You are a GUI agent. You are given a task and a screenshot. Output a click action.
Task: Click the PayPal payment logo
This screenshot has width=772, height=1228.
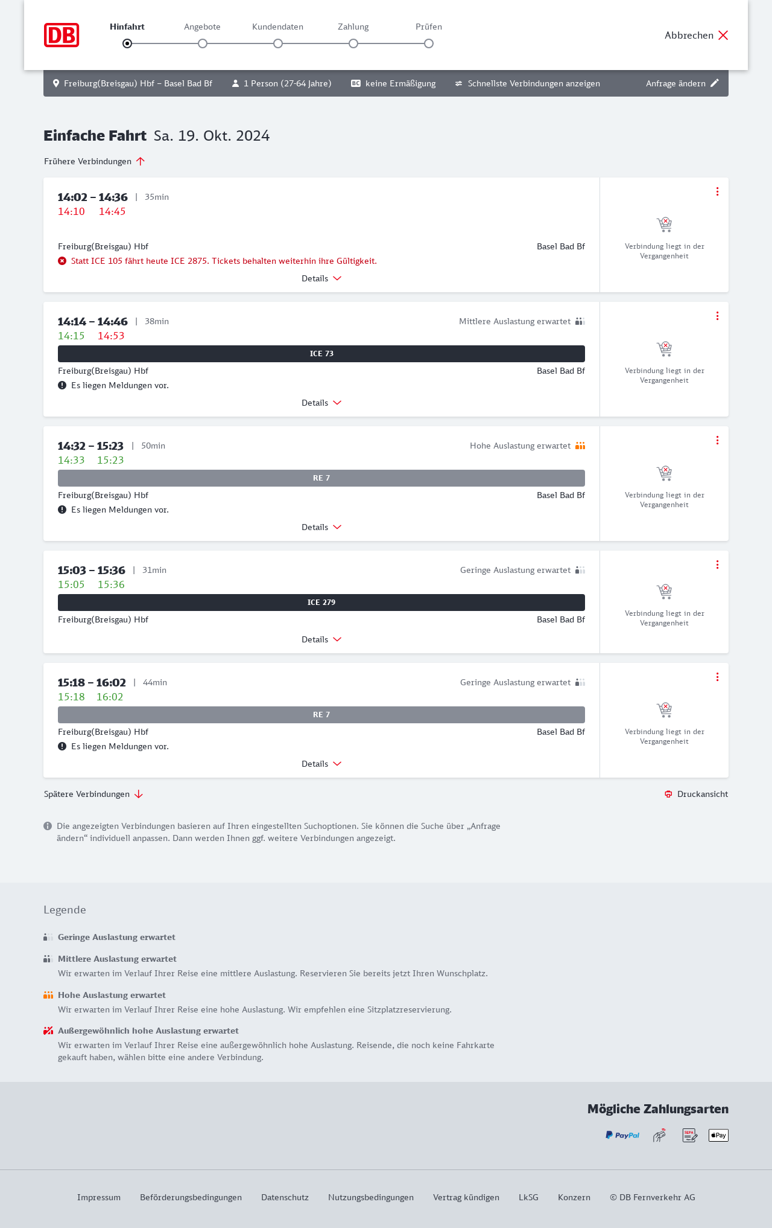[622, 1135]
